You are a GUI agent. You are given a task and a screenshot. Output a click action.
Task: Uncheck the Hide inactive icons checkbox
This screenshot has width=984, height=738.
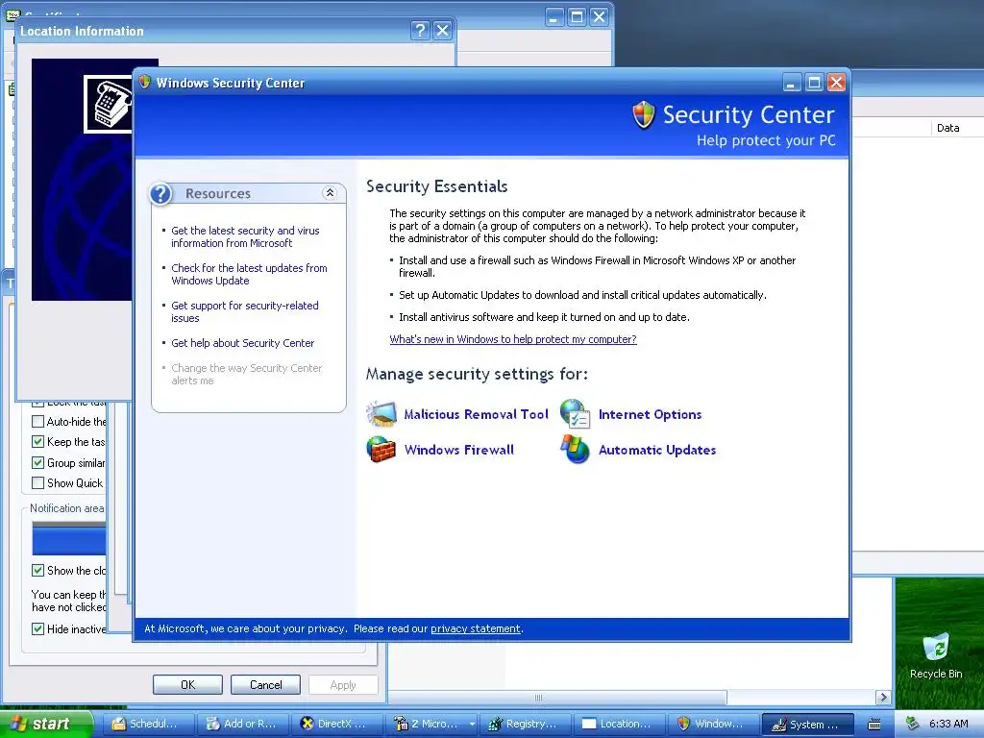point(37,628)
